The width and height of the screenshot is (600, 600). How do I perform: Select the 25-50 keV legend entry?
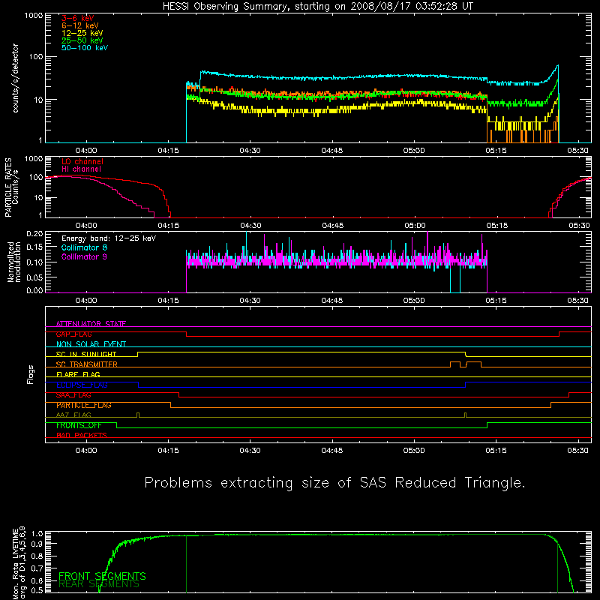tap(82, 40)
